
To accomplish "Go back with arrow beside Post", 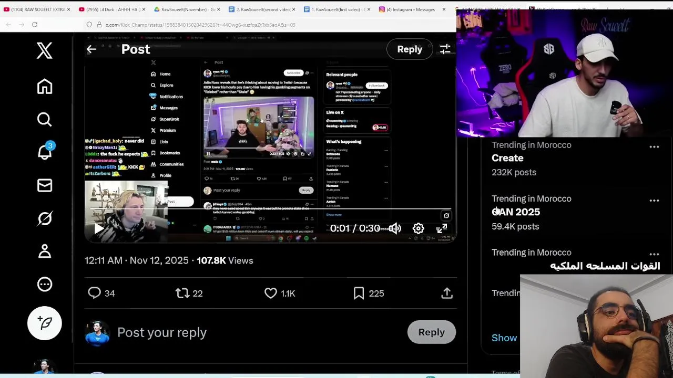I will tap(91, 49).
